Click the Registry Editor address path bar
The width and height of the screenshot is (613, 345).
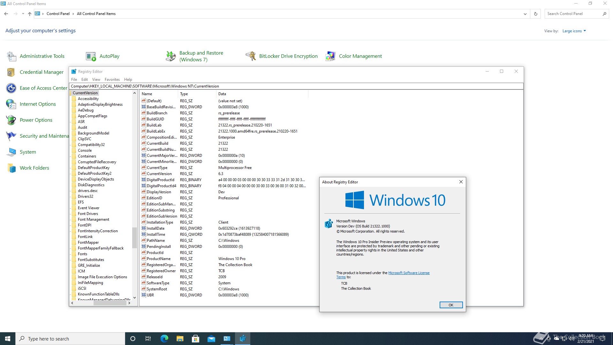296,86
